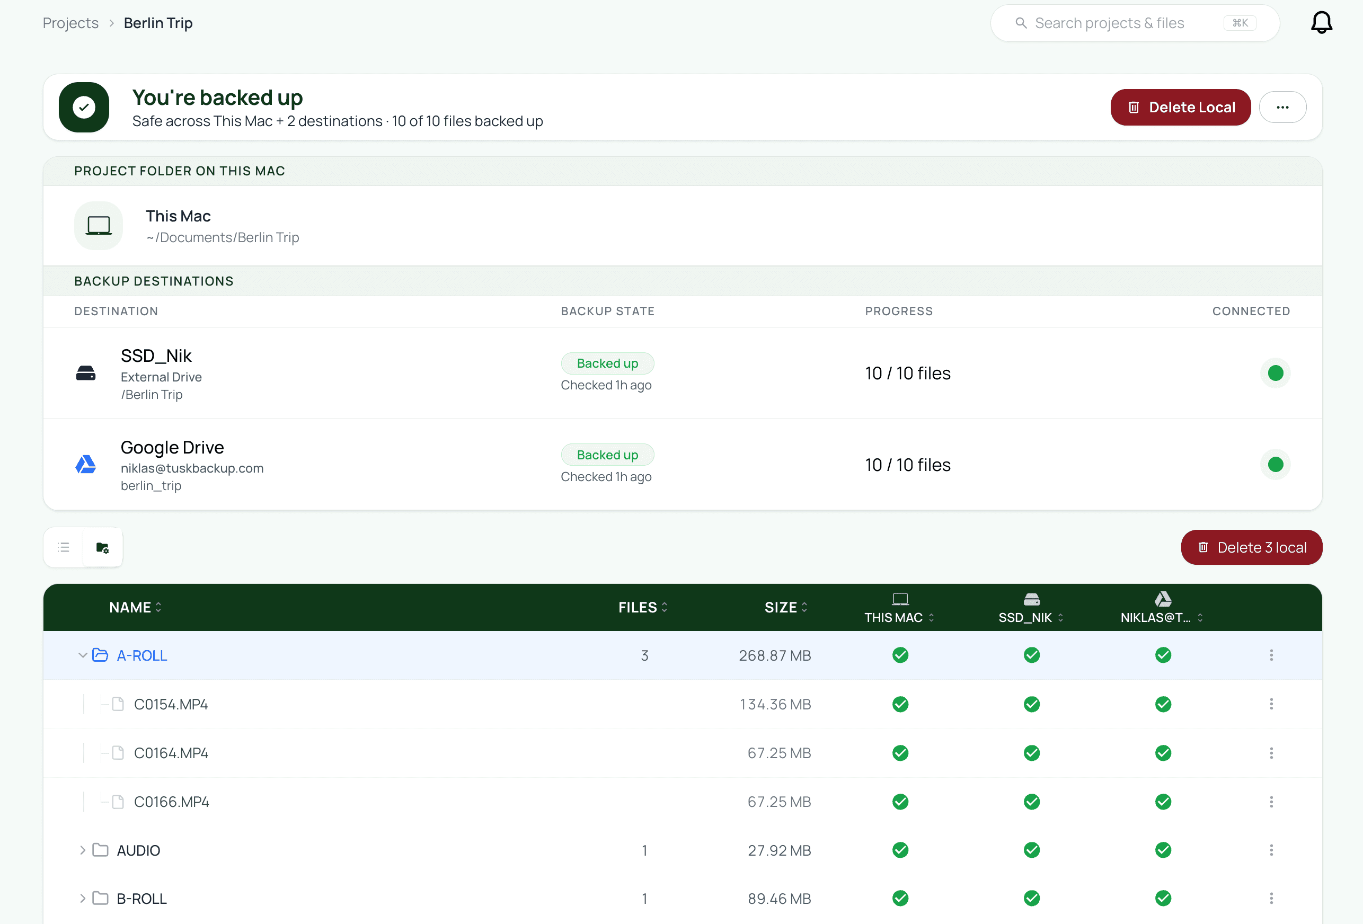Click SSD_Nik 10 / 10 files progress
Viewport: 1363px width, 924px height.
(908, 374)
